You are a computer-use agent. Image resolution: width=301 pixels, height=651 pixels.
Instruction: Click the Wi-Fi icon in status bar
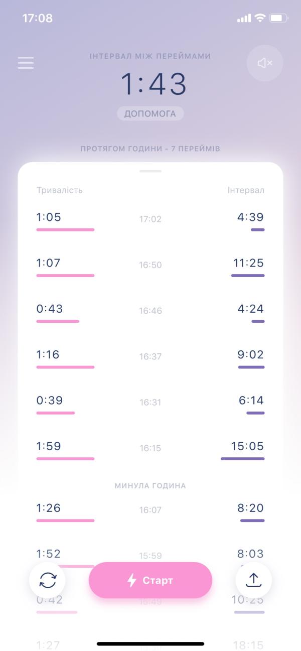pos(260,18)
